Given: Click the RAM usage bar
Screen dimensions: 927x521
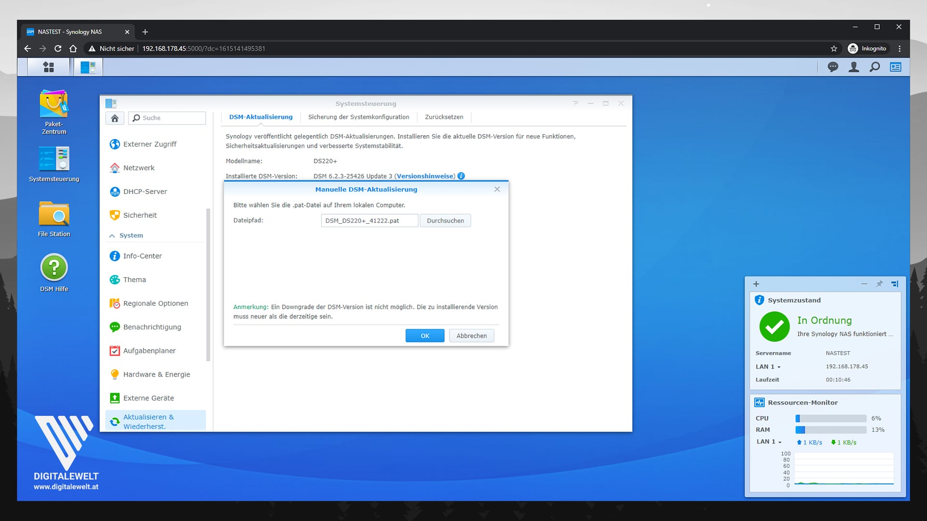Looking at the screenshot, I should 831,430.
